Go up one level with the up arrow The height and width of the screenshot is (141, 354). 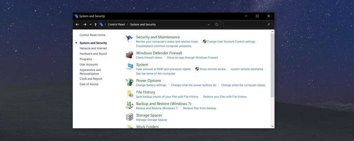click(96, 25)
